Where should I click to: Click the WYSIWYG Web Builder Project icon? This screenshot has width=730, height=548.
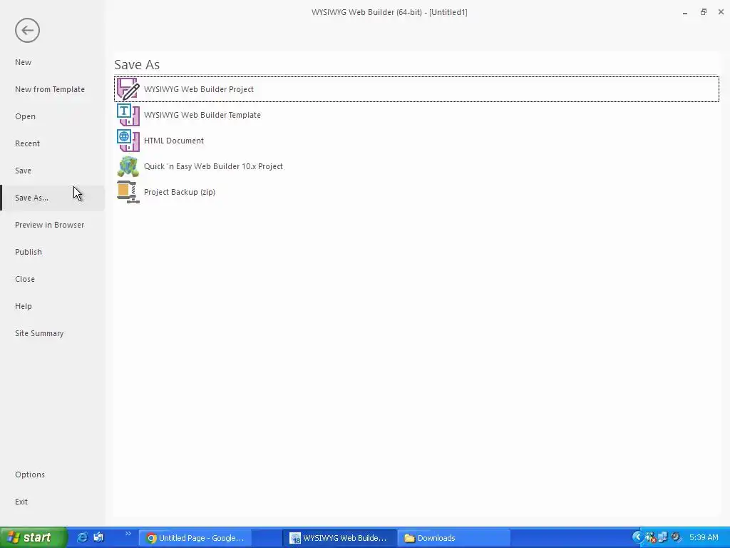(128, 89)
